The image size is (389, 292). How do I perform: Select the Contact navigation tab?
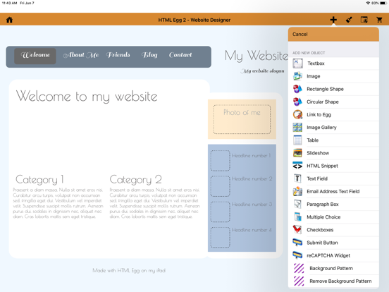pyautogui.click(x=180, y=55)
